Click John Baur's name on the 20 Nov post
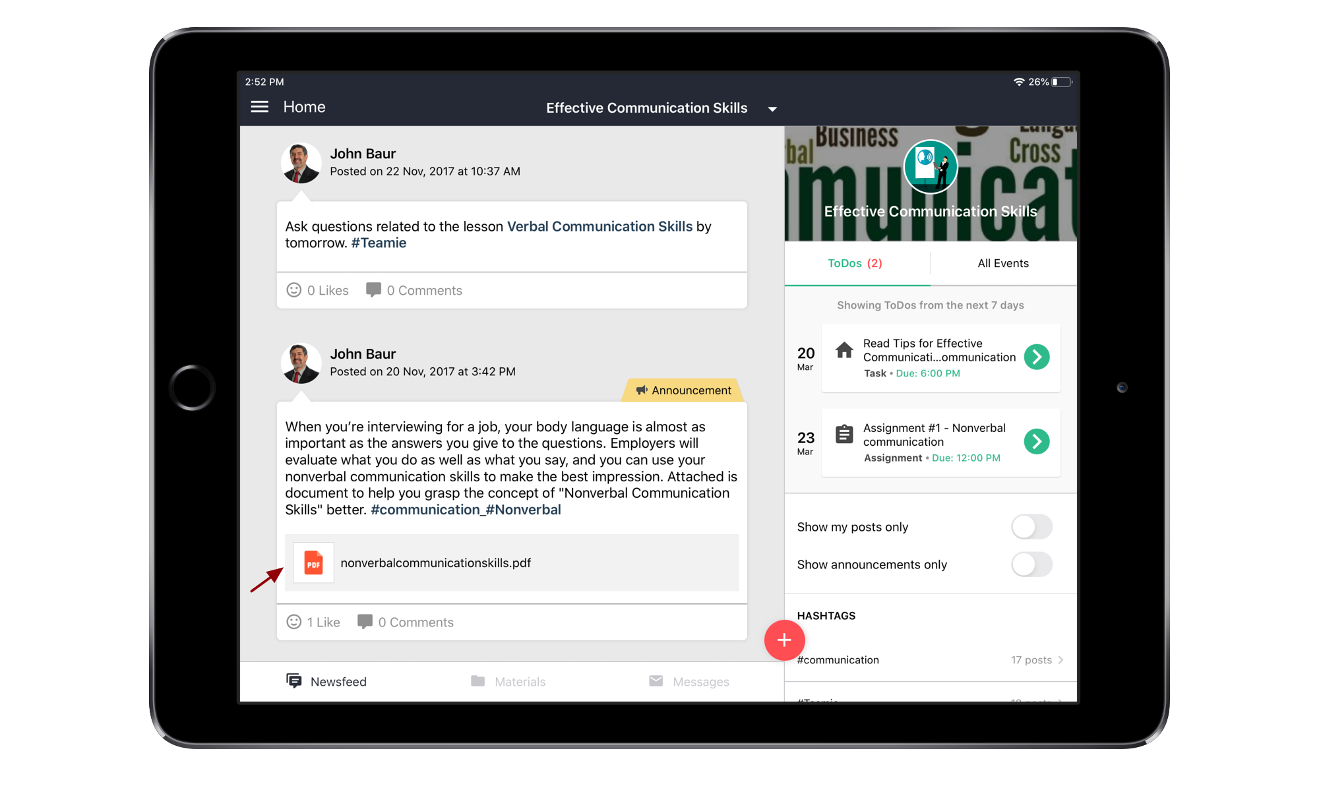 [363, 354]
